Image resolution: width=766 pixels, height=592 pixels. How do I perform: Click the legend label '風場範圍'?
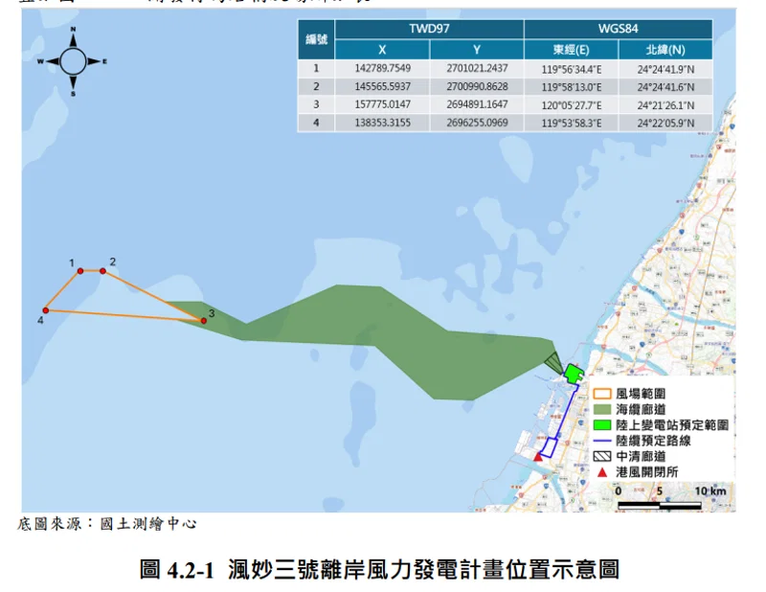[641, 394]
